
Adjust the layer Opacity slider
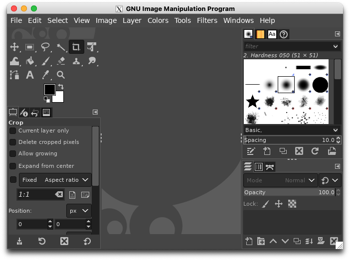tap(290, 192)
